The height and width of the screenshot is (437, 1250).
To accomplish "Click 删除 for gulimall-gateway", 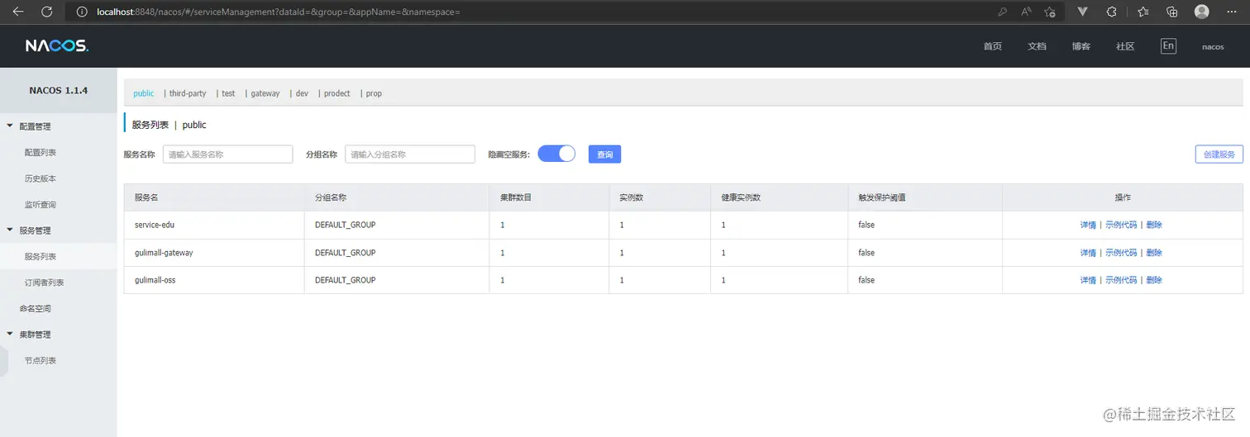I will pos(1154,253).
